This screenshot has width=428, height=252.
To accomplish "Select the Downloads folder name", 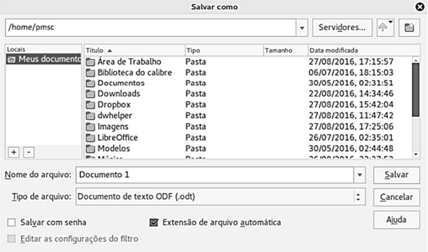I will click(119, 94).
